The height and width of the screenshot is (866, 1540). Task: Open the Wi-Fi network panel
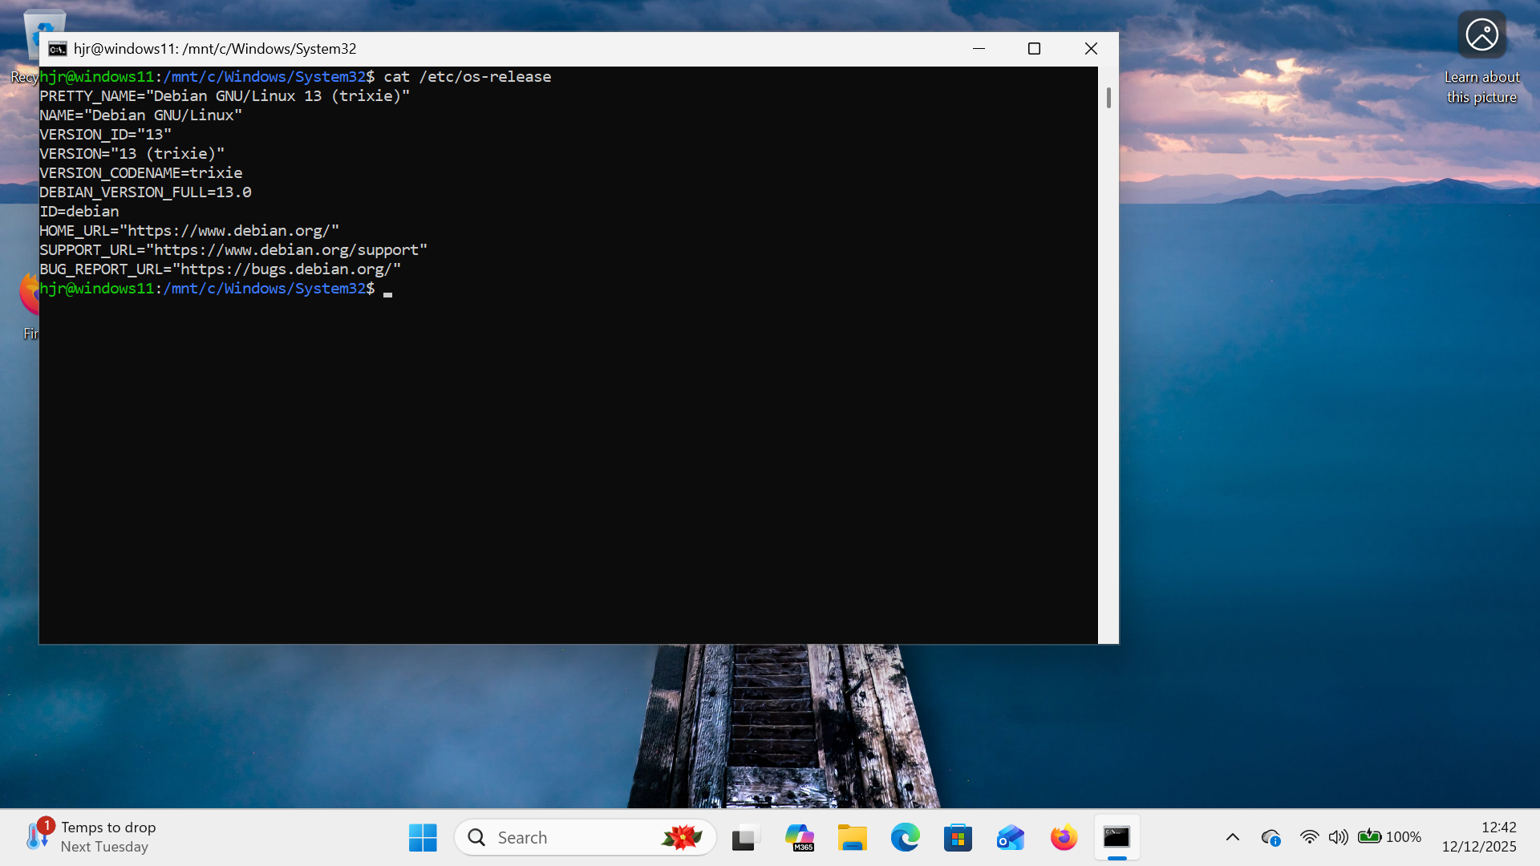pyautogui.click(x=1309, y=837)
